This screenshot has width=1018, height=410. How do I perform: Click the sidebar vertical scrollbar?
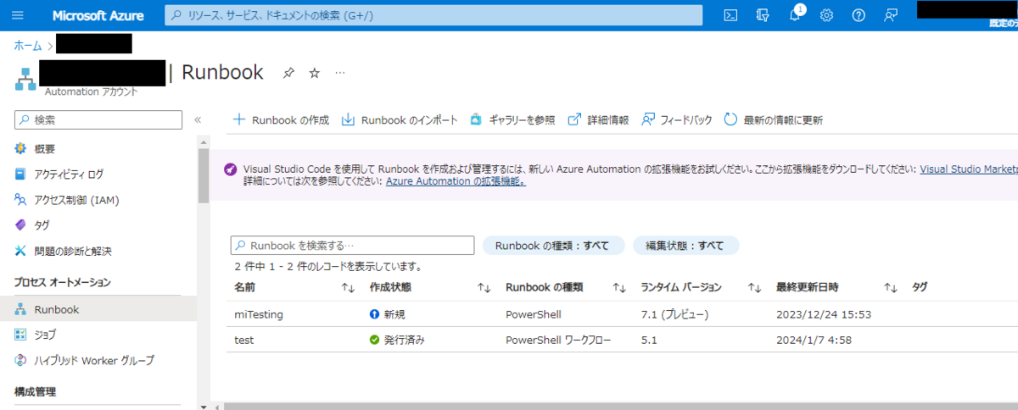204,176
